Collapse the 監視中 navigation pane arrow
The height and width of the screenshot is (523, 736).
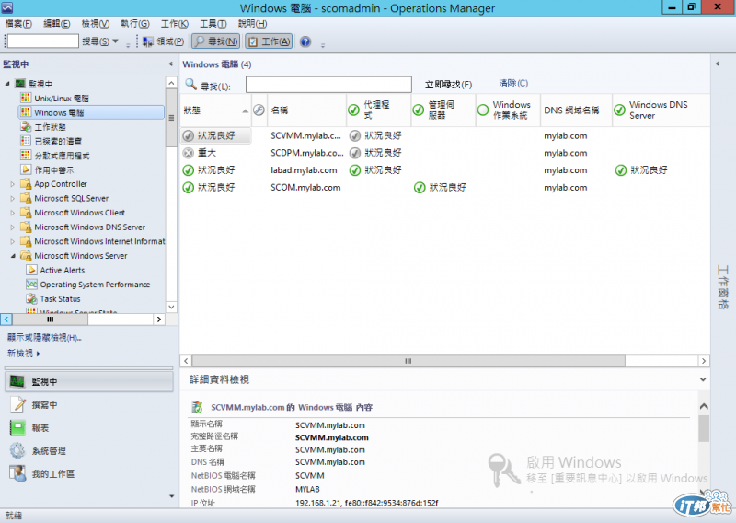171,64
